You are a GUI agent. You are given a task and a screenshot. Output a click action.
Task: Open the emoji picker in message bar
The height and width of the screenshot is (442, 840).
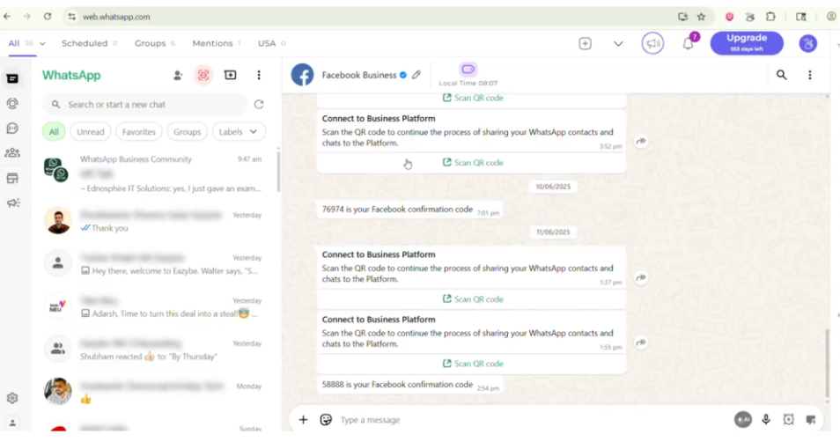[x=326, y=419]
